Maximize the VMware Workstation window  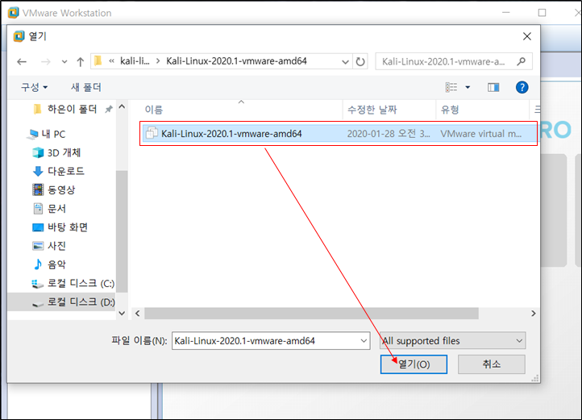tap(542, 13)
